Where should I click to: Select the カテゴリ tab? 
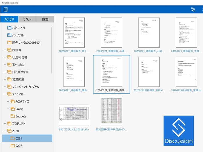[x=9, y=19]
